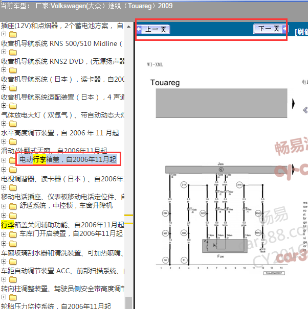Select 车库门开启装置,自2006年11月起 item
The image size is (308, 309).
[x=71, y=233]
